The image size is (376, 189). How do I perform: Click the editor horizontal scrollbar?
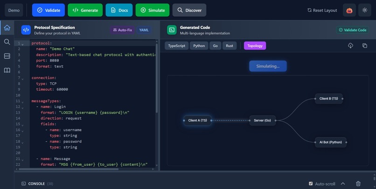pos(69,169)
